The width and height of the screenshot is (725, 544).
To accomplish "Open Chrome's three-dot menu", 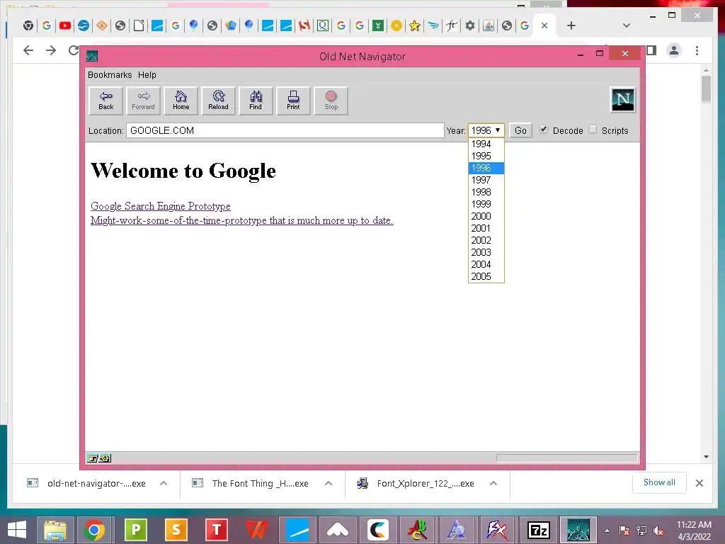I will click(697, 50).
